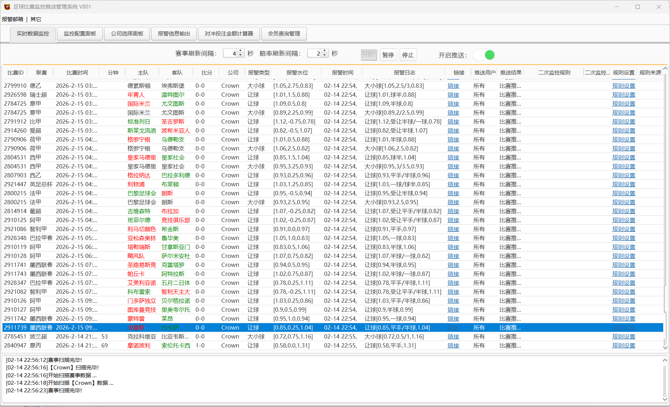
Task: Open the 其它 menu
Action: click(36, 19)
